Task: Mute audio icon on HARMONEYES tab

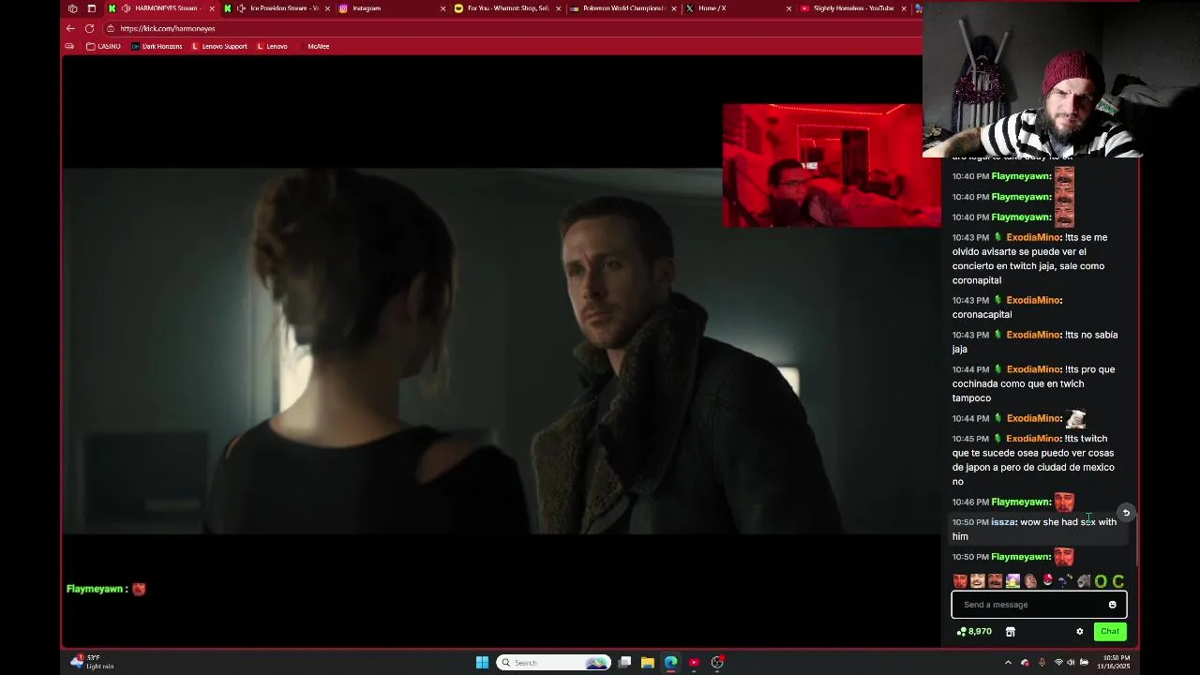Action: (126, 8)
